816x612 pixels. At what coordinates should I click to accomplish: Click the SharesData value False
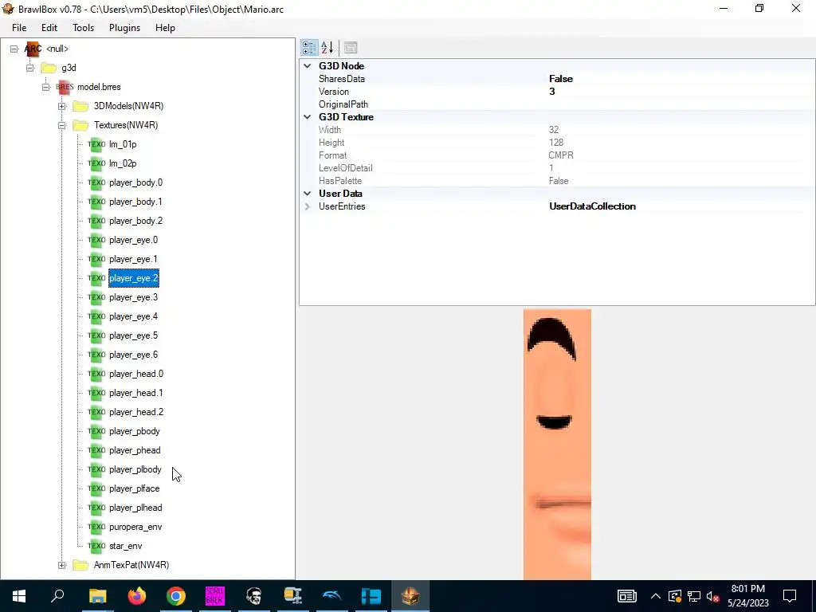(561, 79)
